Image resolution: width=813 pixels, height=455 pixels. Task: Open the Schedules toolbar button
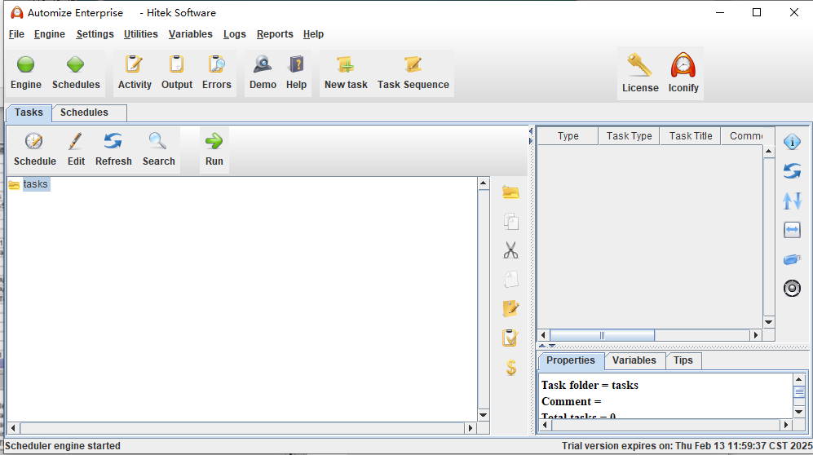tap(76, 73)
